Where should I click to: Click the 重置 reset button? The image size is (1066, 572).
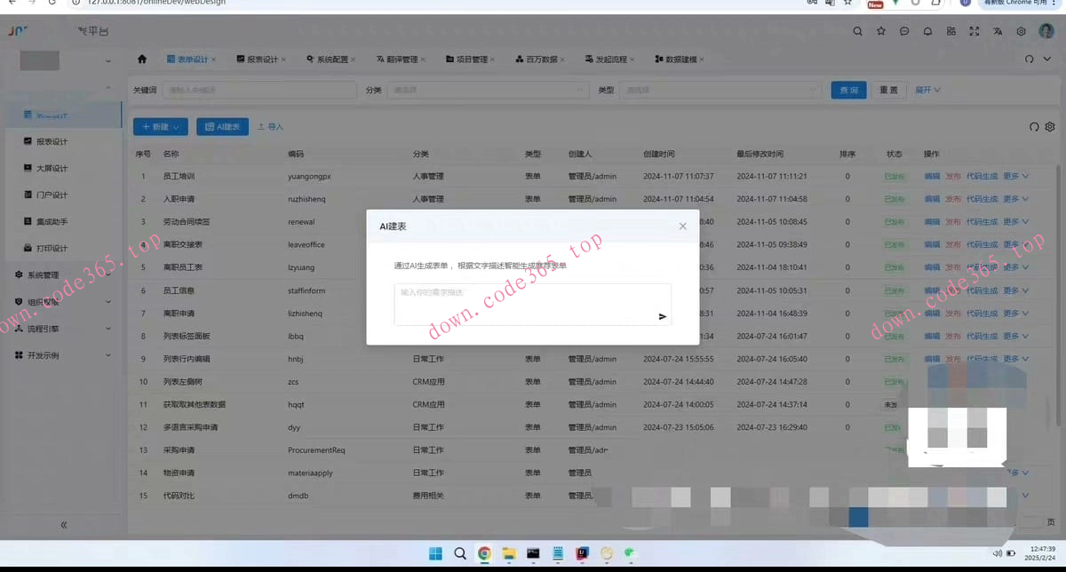(888, 90)
